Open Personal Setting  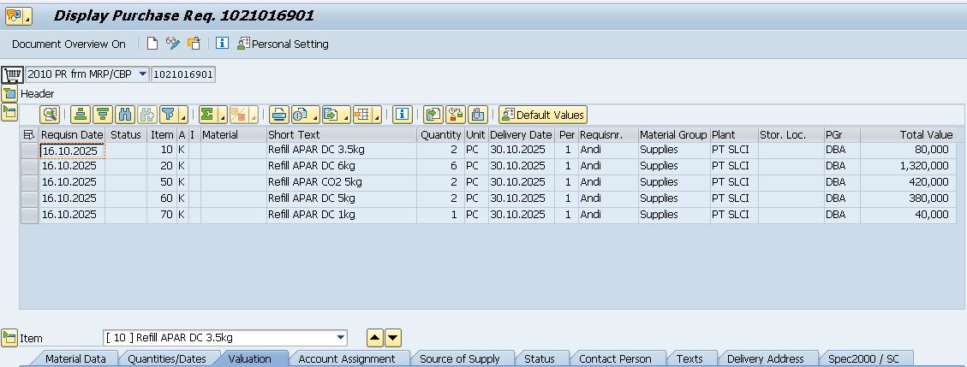pyautogui.click(x=283, y=44)
